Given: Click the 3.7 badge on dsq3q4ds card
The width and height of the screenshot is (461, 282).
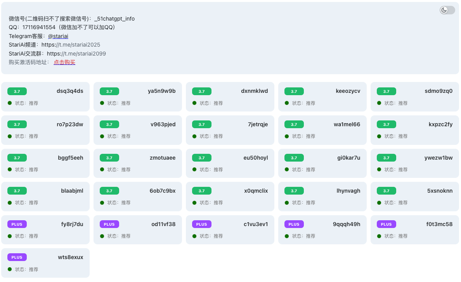Looking at the screenshot, I should [x=17, y=91].
